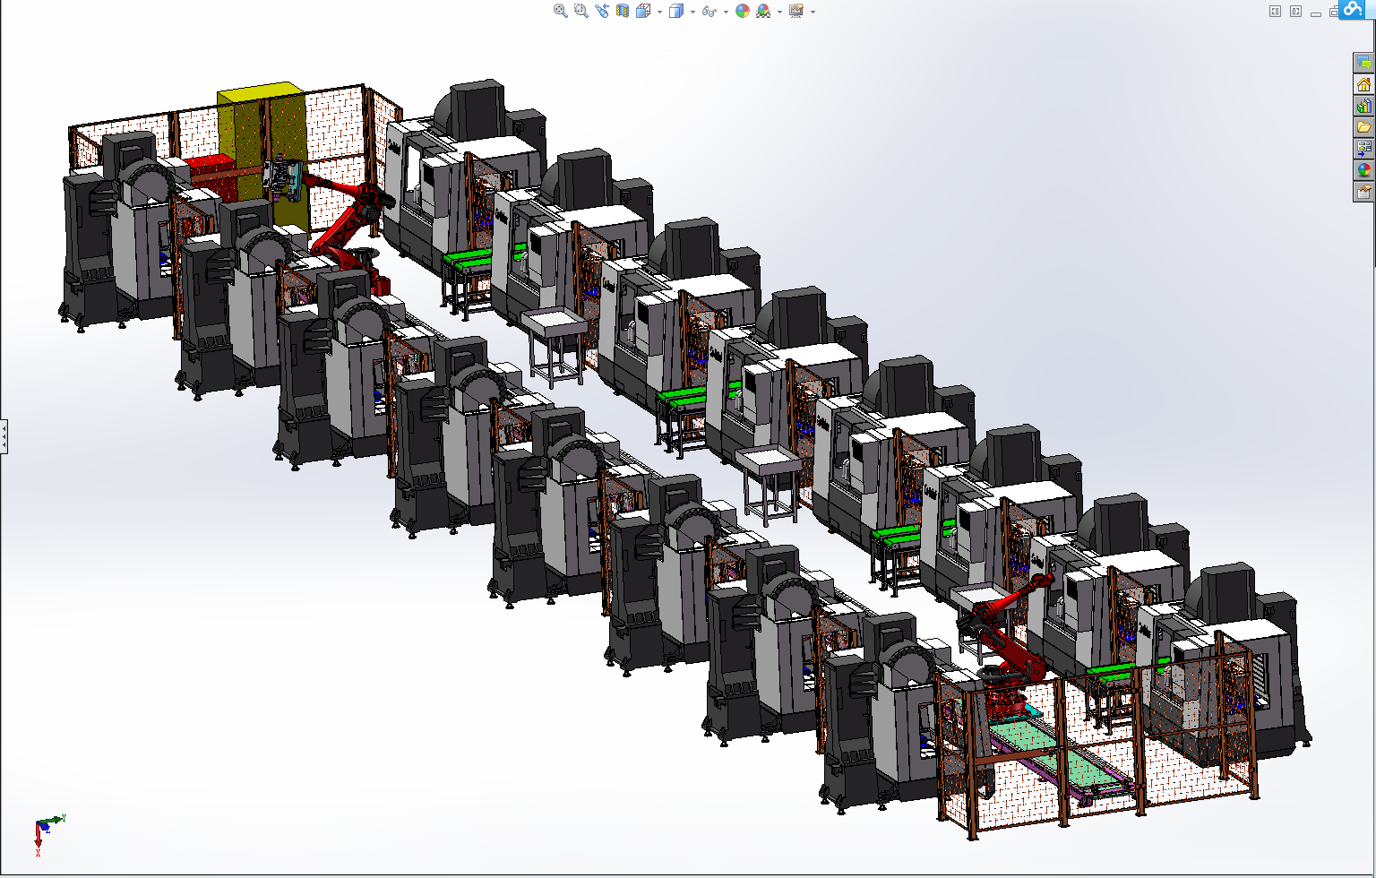This screenshot has width=1376, height=878.
Task: Expand the collapsed FeatureManager panel handle
Action: [x=4, y=437]
